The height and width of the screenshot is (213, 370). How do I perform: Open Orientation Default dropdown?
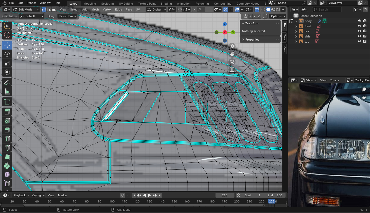tap(32, 16)
